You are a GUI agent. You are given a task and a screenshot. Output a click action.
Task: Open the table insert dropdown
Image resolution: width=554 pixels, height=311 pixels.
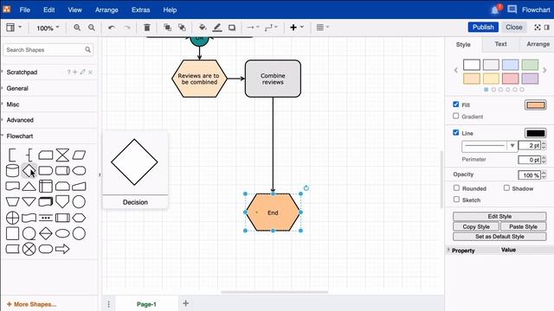(x=323, y=27)
